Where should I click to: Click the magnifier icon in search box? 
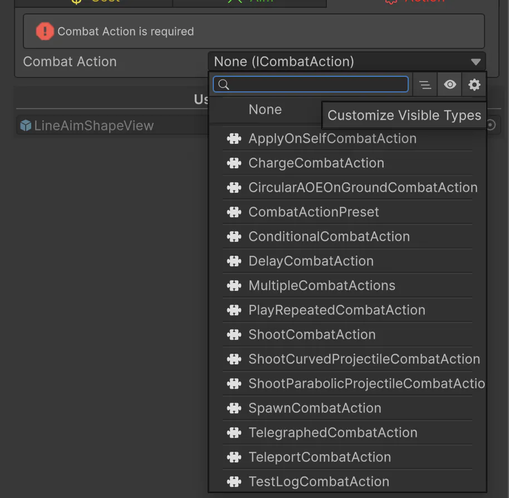click(224, 85)
